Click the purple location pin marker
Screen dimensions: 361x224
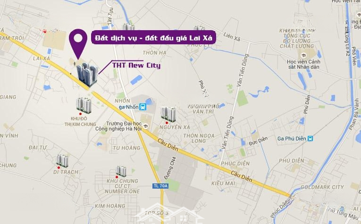pos(78,44)
